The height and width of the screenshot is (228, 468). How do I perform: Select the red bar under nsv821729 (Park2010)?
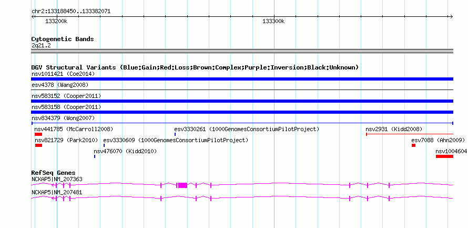pyautogui.click(x=38, y=145)
